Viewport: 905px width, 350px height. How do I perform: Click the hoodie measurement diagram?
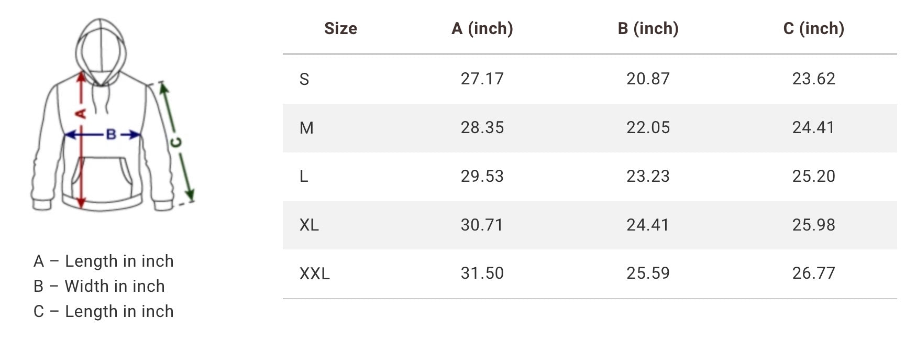tap(113, 115)
